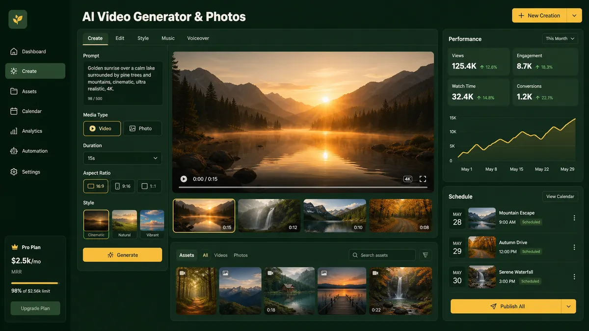589x331 pixels.
Task: Expand New Creation dropdown arrow
Action: pyautogui.click(x=574, y=16)
